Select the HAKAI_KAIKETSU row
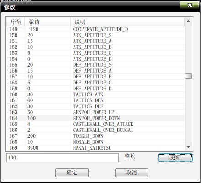Screen dimensions: 201x183 coord(95,148)
